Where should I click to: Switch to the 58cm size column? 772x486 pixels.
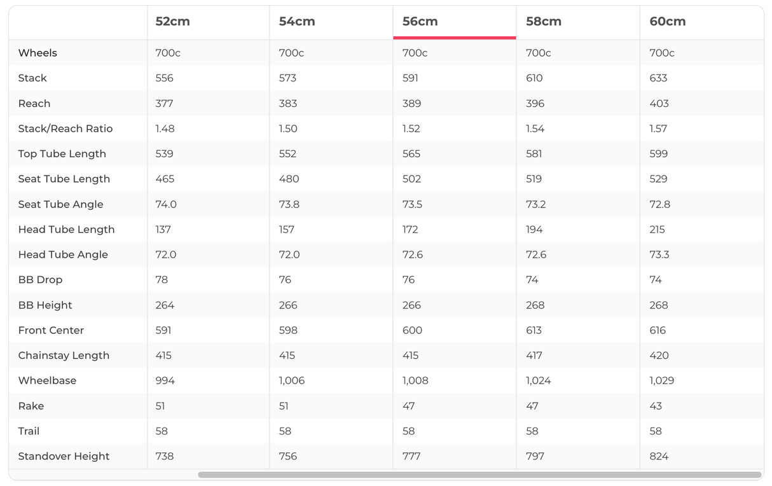tap(544, 22)
